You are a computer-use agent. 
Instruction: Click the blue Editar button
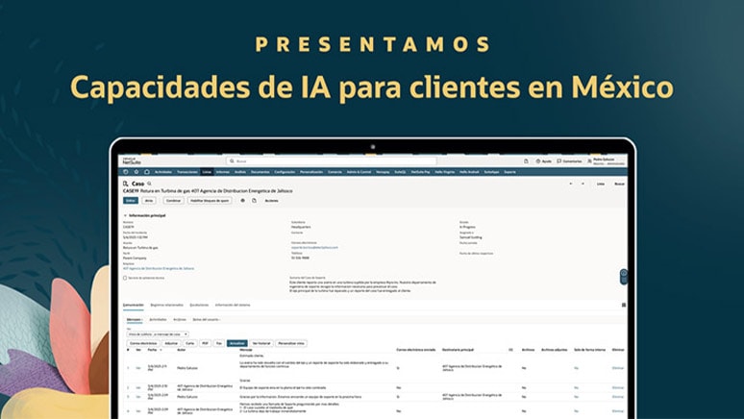point(131,201)
